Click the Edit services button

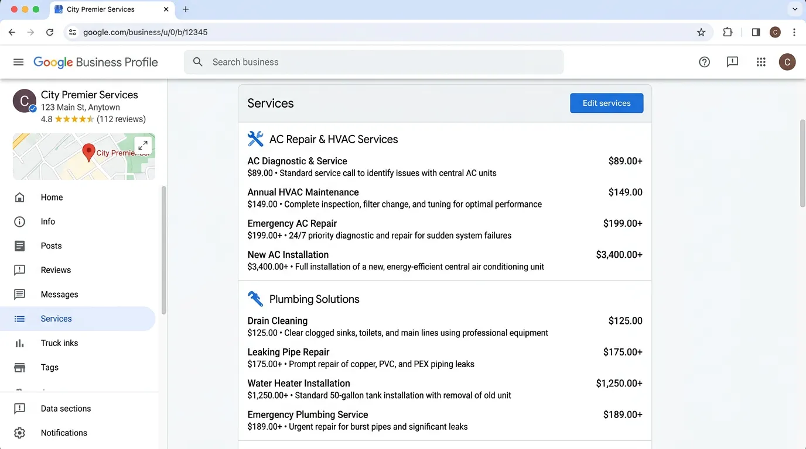607,103
